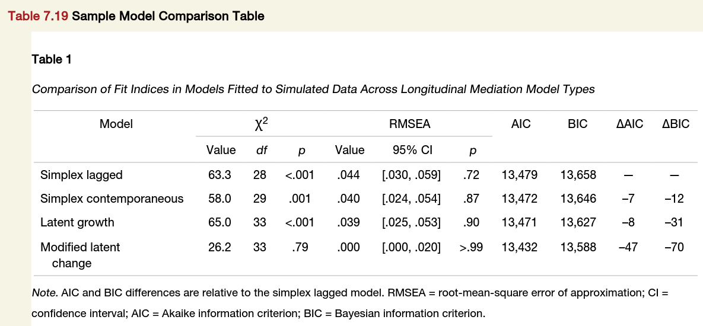Select the 'Latent growth' row label
This screenshot has width=703, height=326.
(77, 222)
